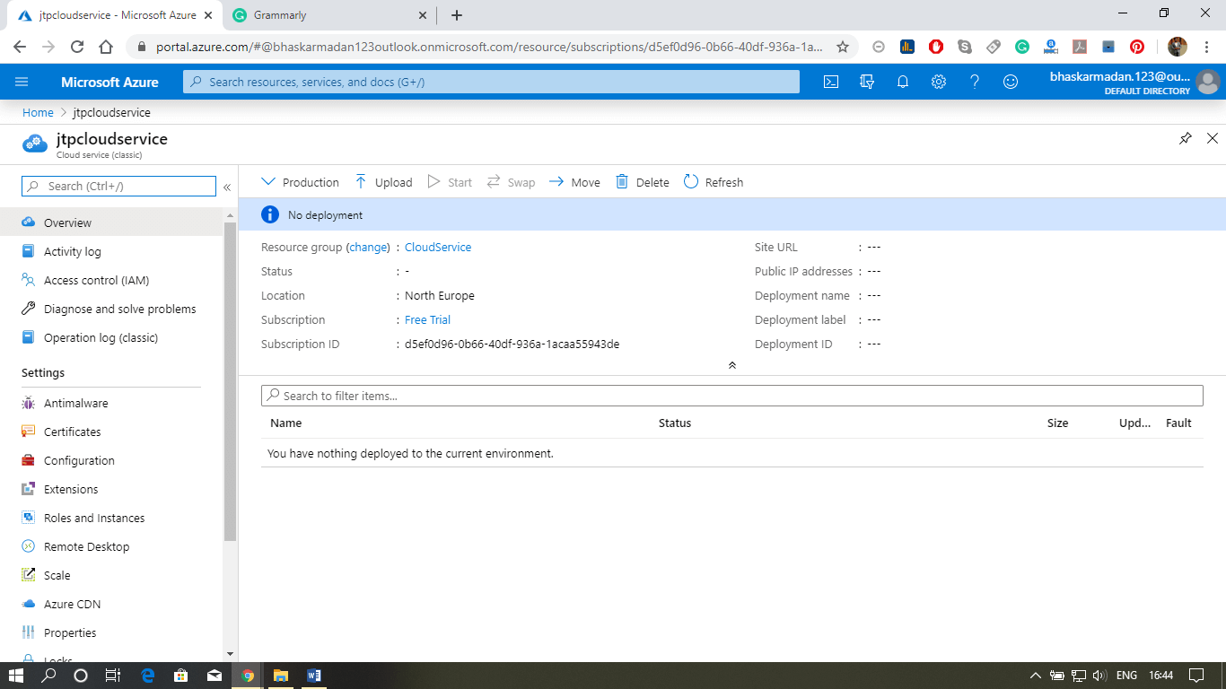Open Chrome three-dot menu
This screenshot has width=1226, height=689.
1208,47
